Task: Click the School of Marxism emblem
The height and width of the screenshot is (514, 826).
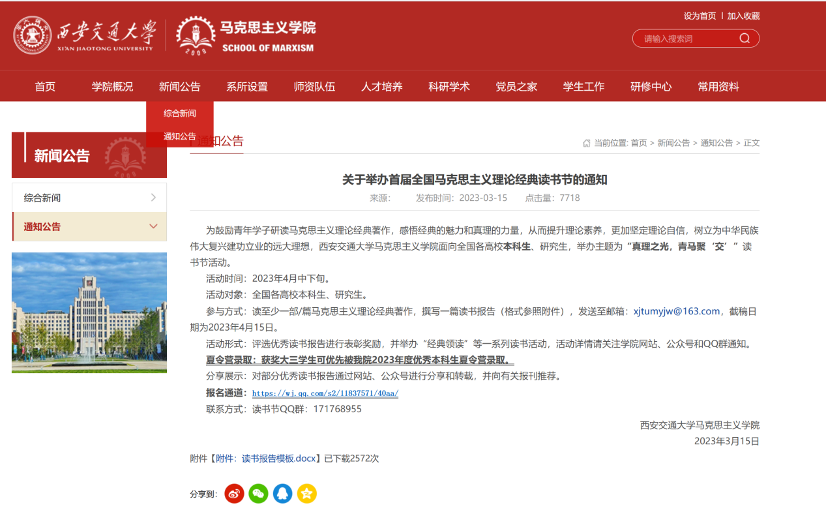Action: point(196,36)
